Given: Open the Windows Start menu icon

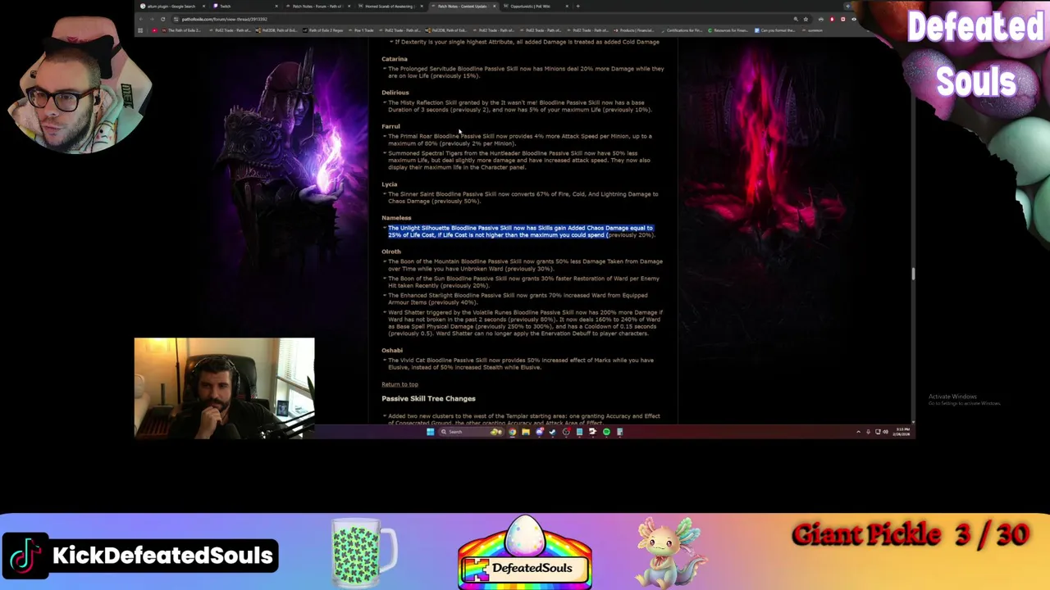Looking at the screenshot, I should (431, 432).
